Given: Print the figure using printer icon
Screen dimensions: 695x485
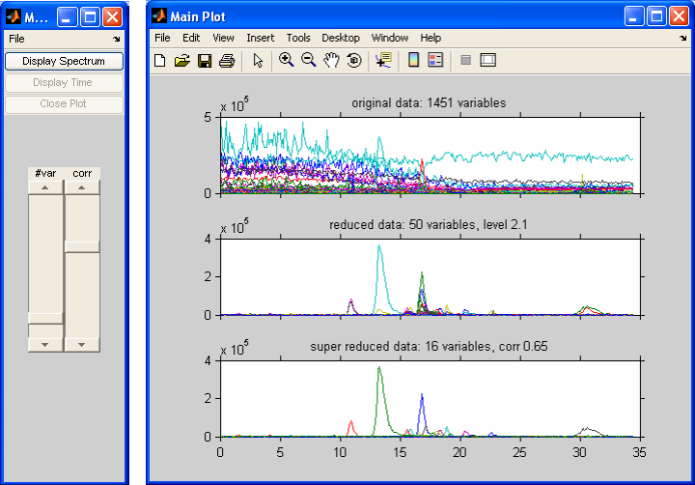Looking at the screenshot, I should pos(227,60).
